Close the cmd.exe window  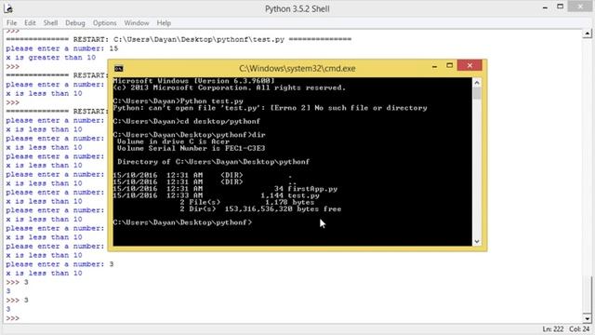(469, 65)
